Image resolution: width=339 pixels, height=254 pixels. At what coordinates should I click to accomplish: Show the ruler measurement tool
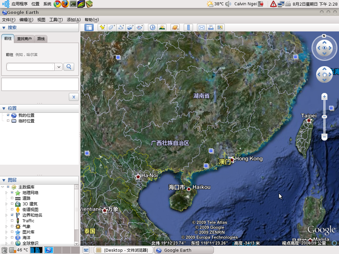pyautogui.click(x=188, y=27)
